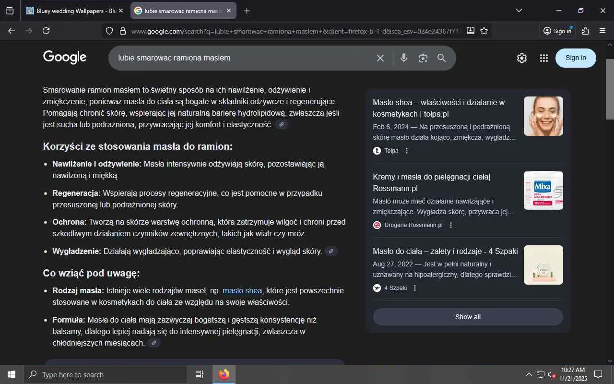Click the Firefox address bar URL
This screenshot has width=614, height=384.
[296, 31]
